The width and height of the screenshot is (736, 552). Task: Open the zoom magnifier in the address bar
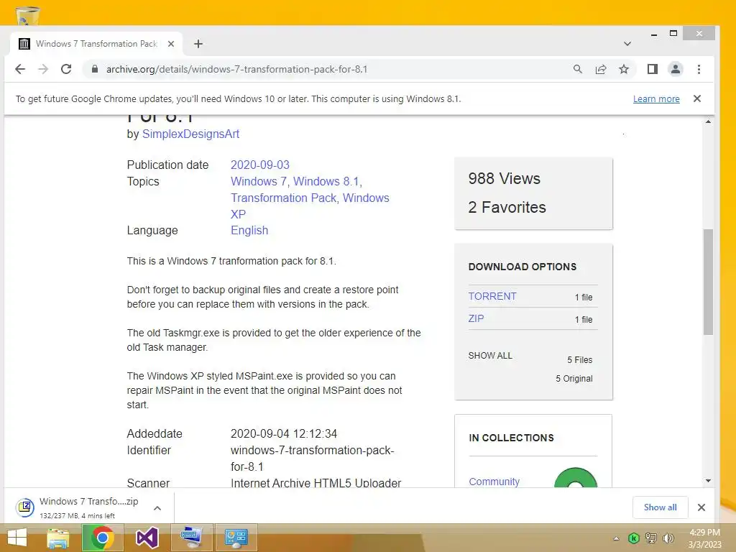pos(578,69)
